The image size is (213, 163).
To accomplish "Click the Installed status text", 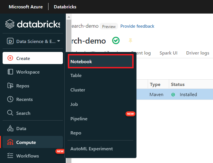I will 188,94.
